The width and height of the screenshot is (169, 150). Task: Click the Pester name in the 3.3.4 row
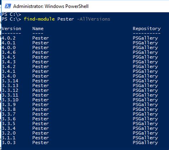click(41, 128)
